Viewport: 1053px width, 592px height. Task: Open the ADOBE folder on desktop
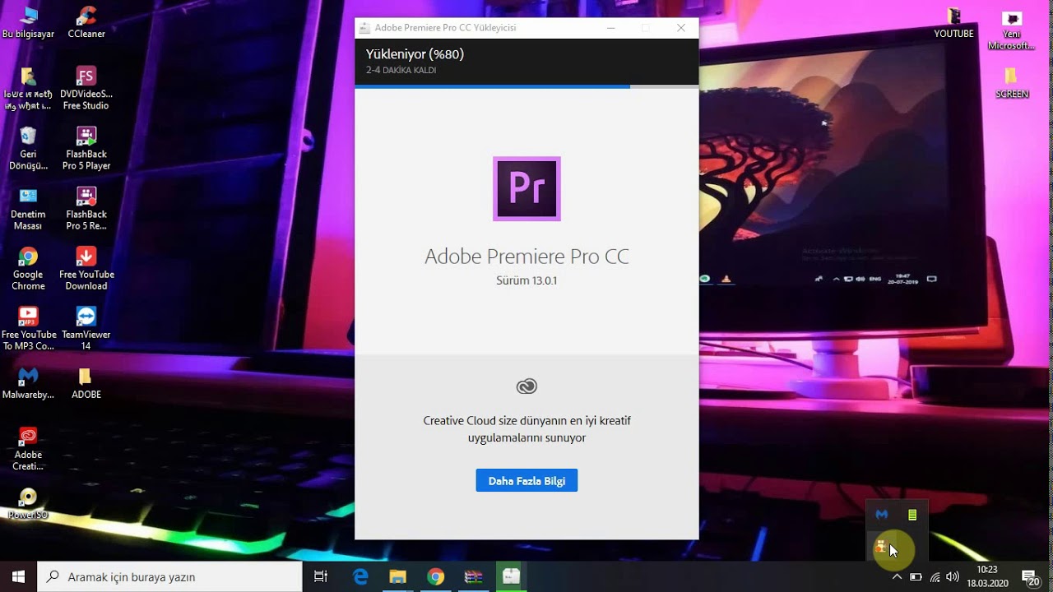[x=86, y=383]
